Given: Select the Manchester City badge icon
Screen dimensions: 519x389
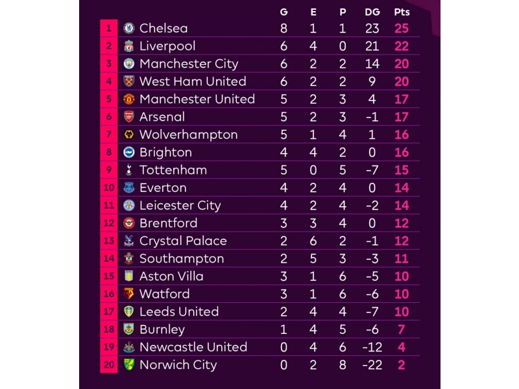Looking at the screenshot, I should coord(128,64).
